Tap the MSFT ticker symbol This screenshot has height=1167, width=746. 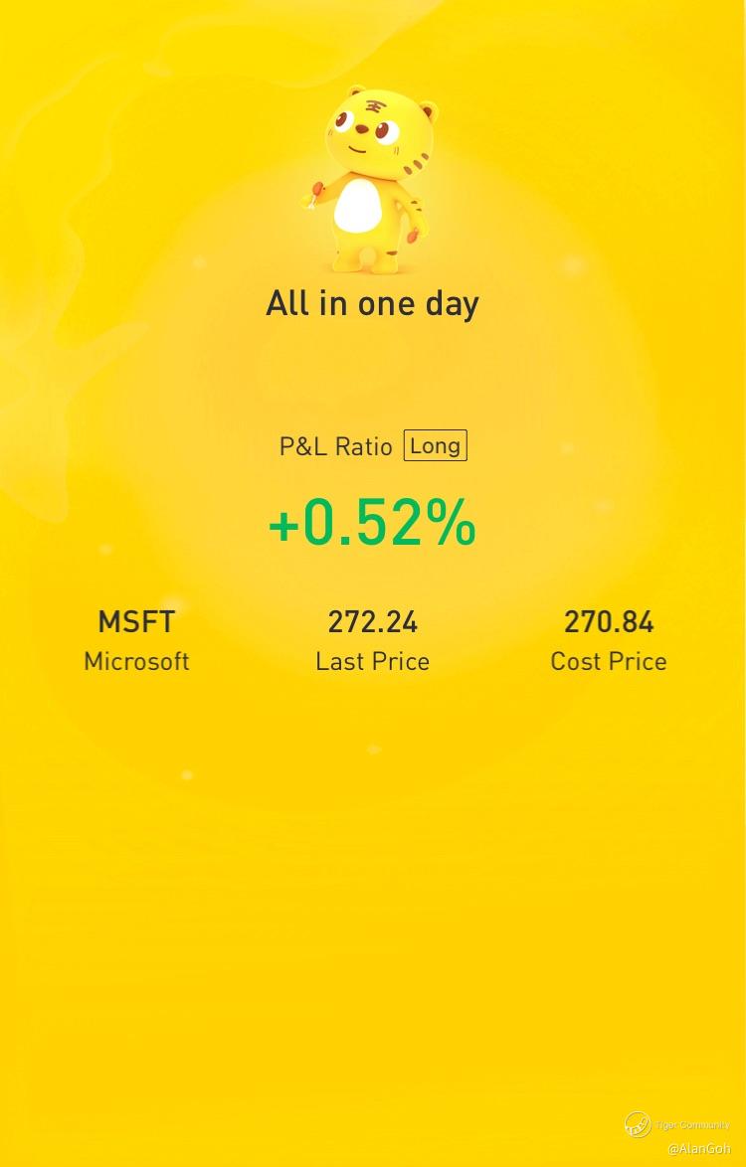(136, 622)
